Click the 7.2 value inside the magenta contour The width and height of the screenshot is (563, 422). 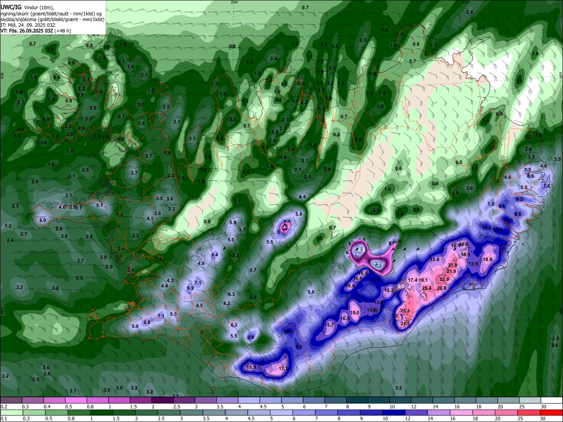377,265
